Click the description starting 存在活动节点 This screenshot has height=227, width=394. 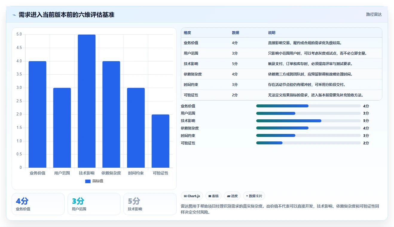[307, 85]
